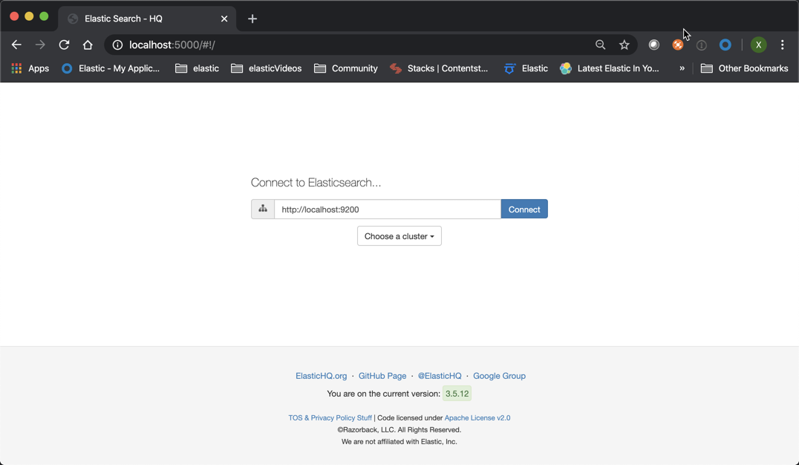Click the zoom magnifier icon in address bar
Image resolution: width=799 pixels, height=465 pixels.
(600, 45)
